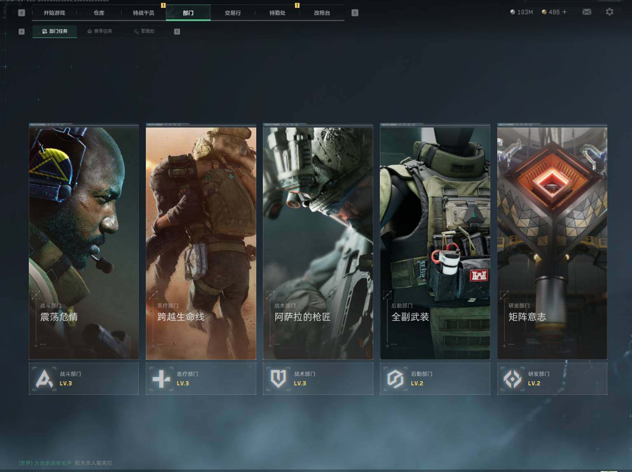This screenshot has height=472, width=632.
Task: Click the yellow alert badge on 特战干员
Action: click(163, 5)
